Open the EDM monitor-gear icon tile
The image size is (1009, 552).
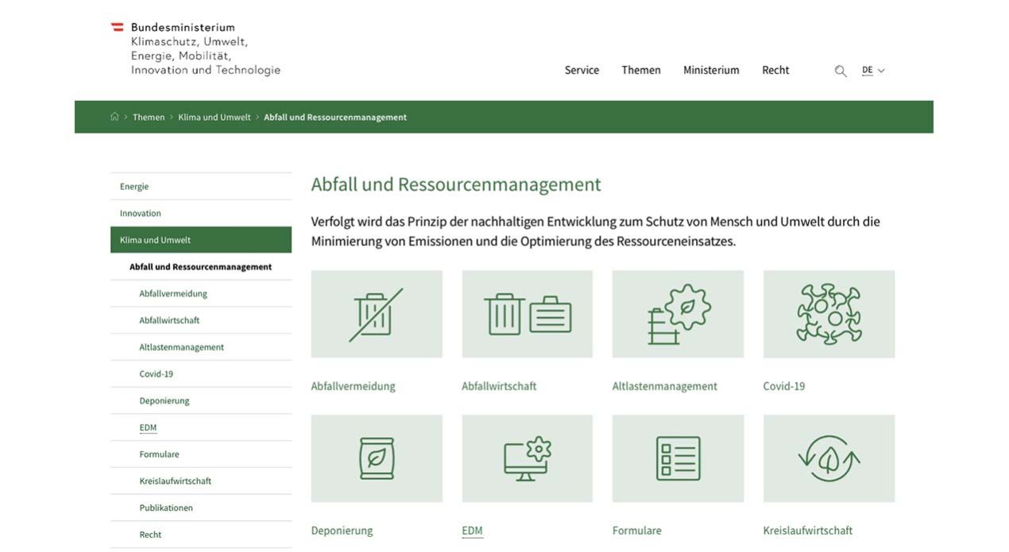click(528, 458)
